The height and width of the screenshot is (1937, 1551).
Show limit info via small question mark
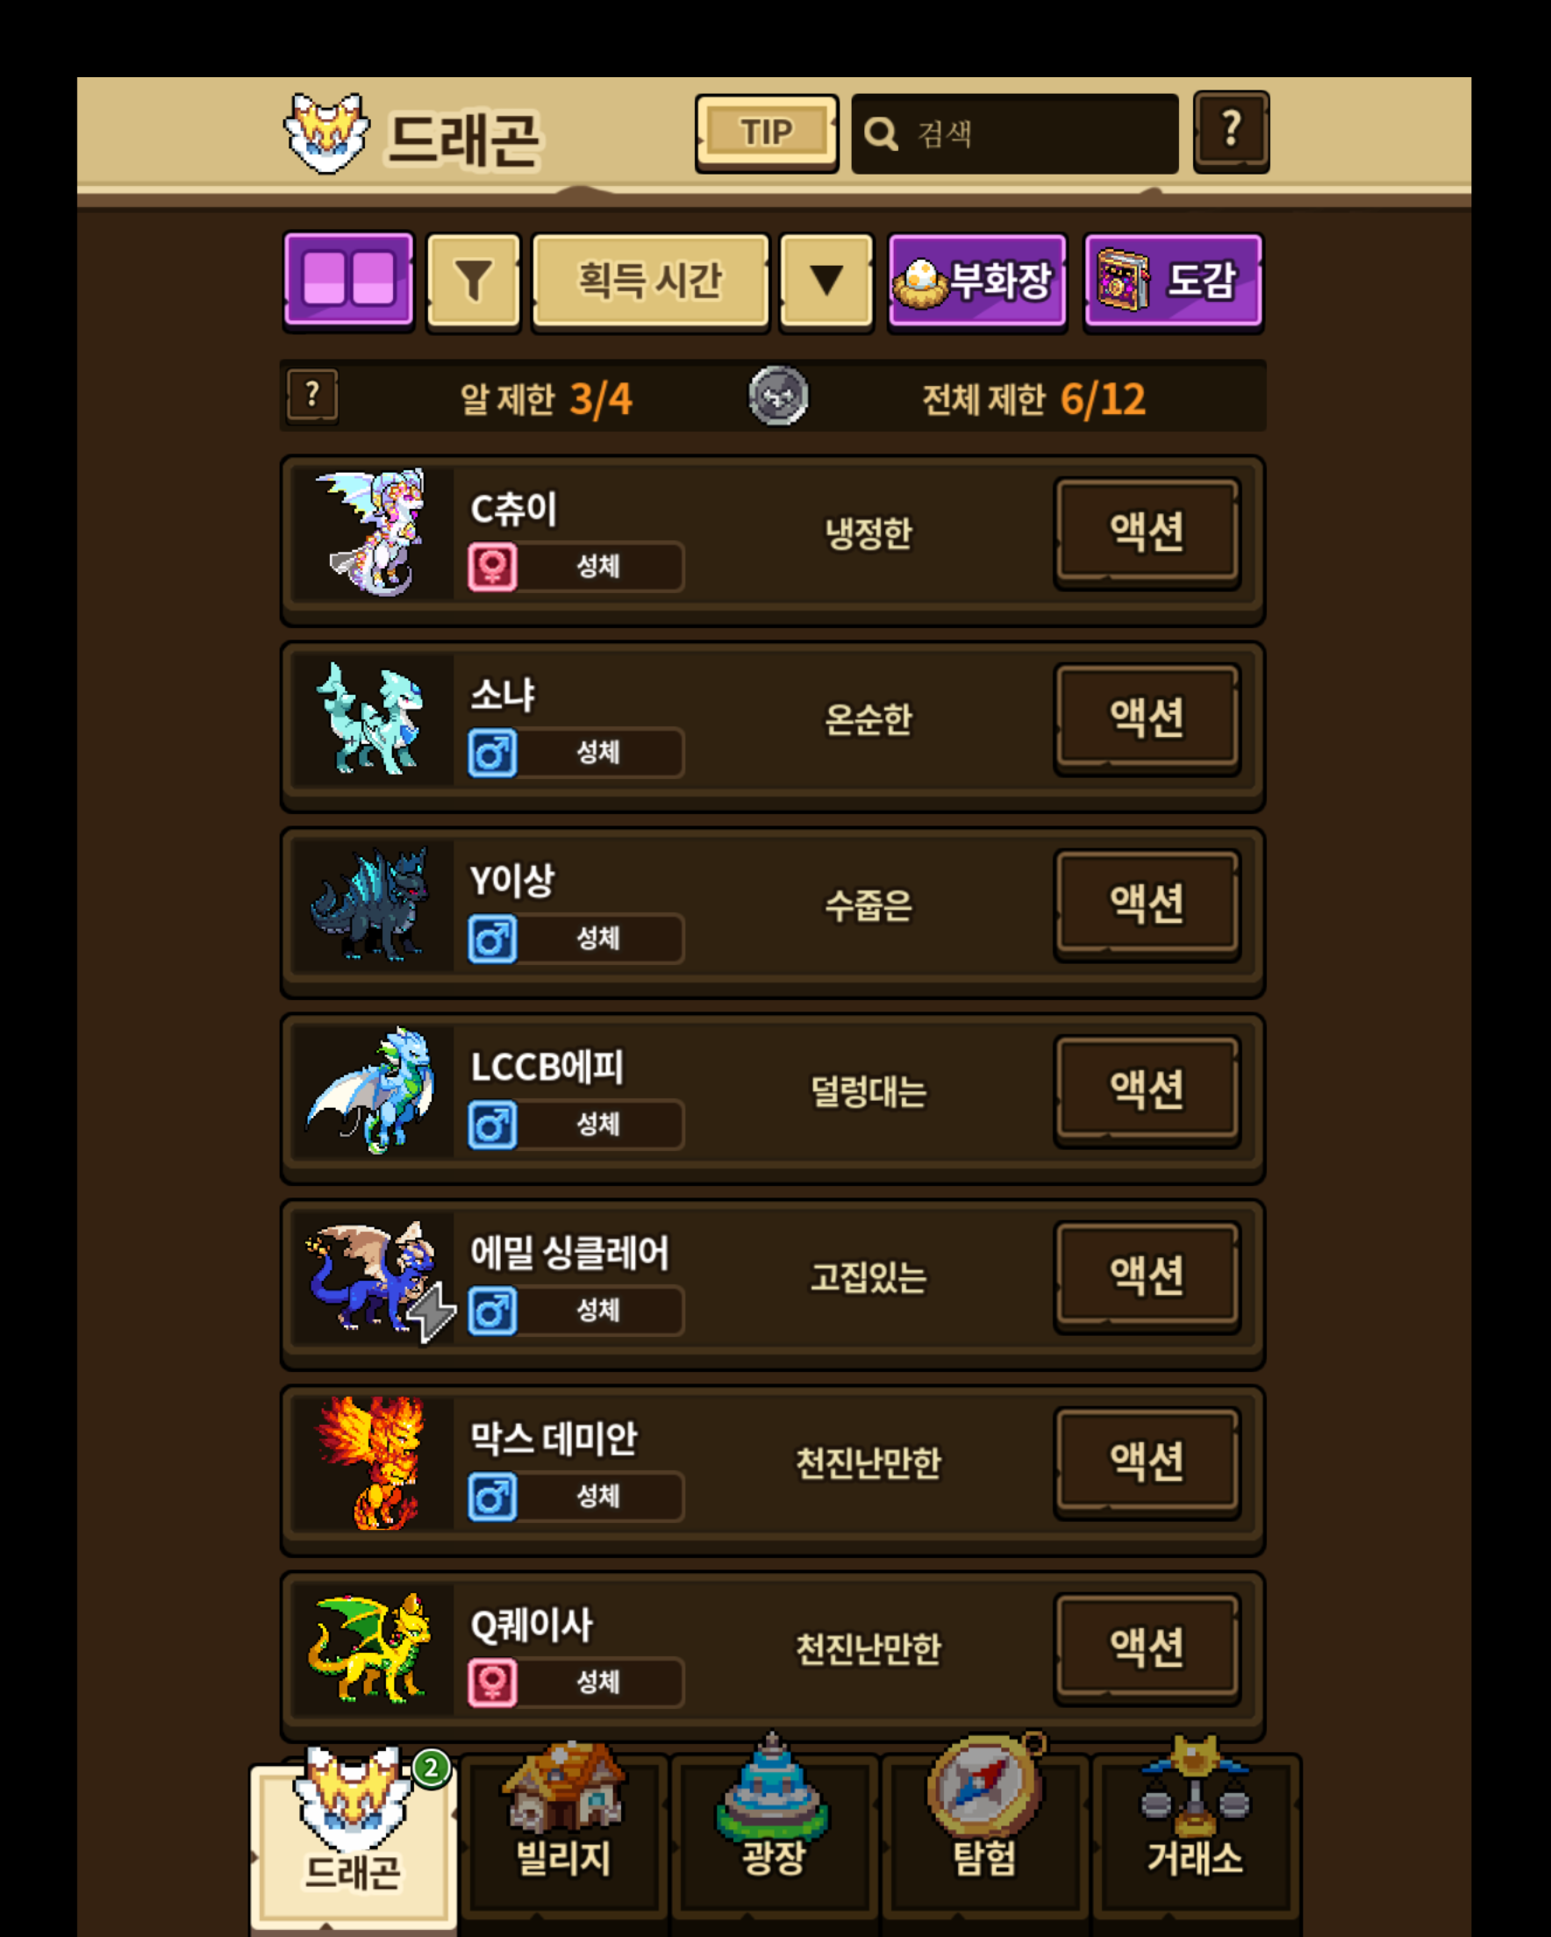[x=311, y=396]
